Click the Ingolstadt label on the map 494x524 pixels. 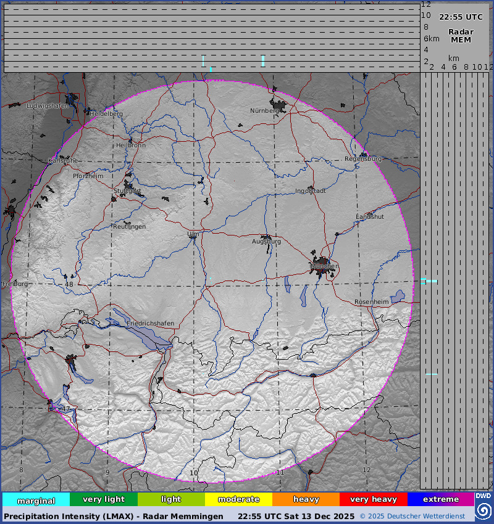tap(310, 191)
